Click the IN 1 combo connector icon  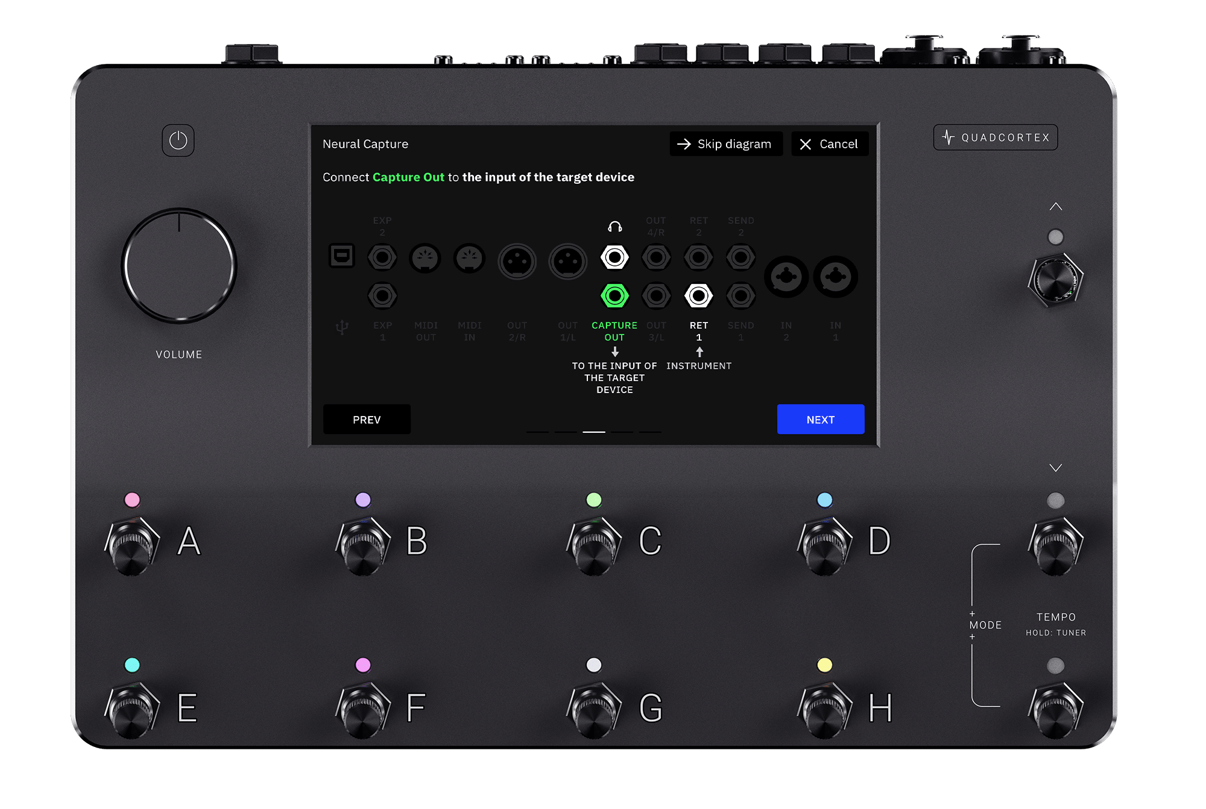click(835, 276)
